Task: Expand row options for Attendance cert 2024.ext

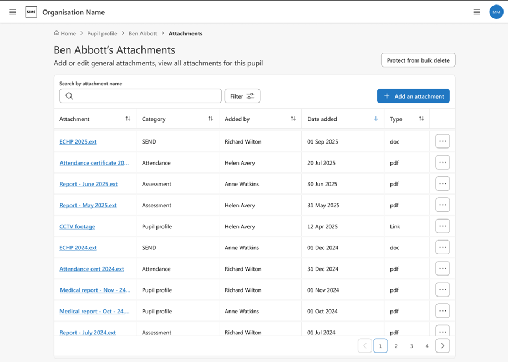Action: [442, 269]
